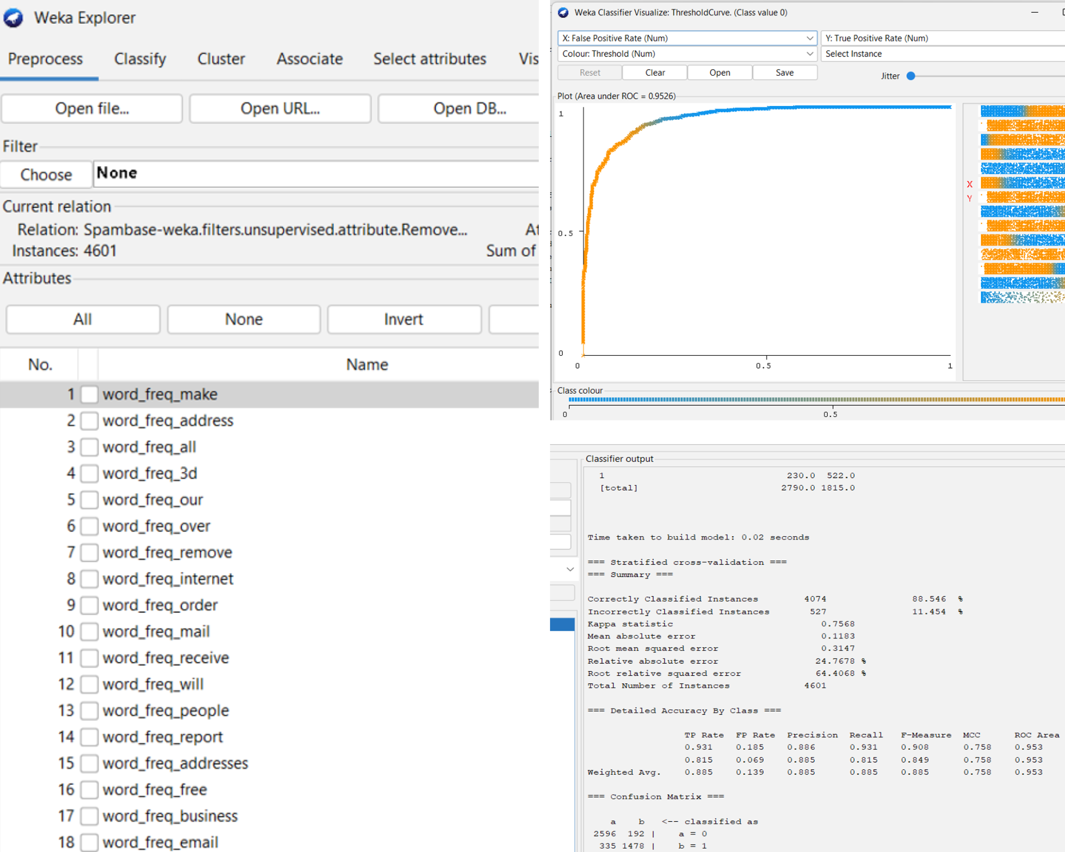Viewport: 1065px width, 852px height.
Task: Click the Plot (Area under ROC = 0.9526) label
Action: point(617,96)
